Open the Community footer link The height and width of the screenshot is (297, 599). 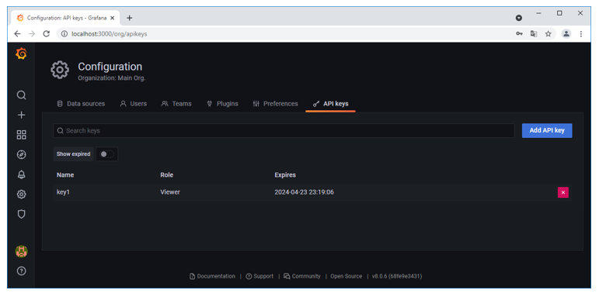click(301, 276)
